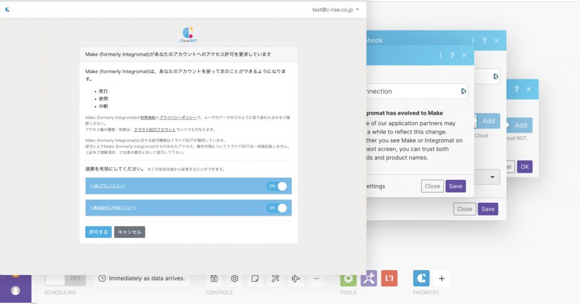580x304 pixels.
Task: Click the CONTROLS label
Action: point(219,292)
